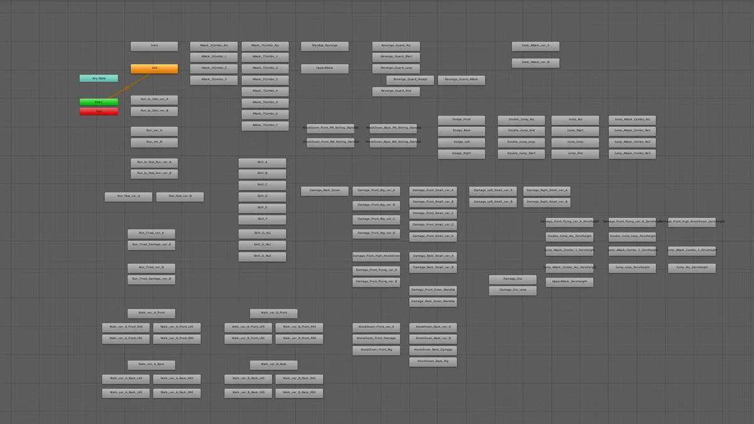Click the StandUp_Revenge state node
This screenshot has width=754, height=424.
point(324,46)
